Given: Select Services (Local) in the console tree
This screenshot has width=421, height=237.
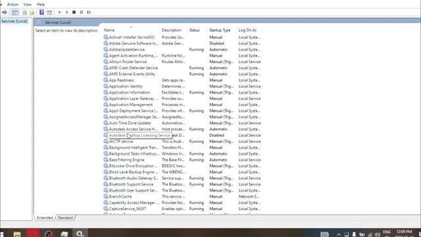Looking at the screenshot, I should tap(14, 21).
